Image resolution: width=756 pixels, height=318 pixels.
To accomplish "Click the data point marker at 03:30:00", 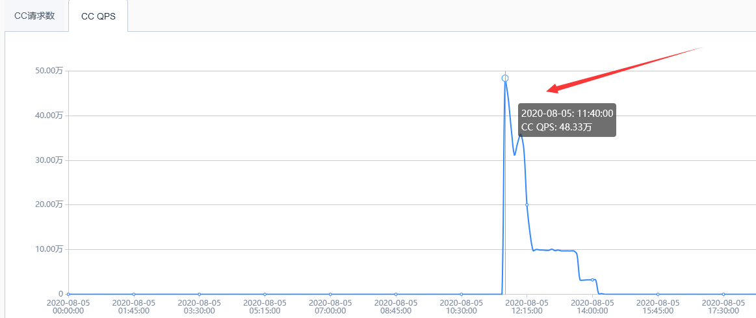I will pos(199,294).
